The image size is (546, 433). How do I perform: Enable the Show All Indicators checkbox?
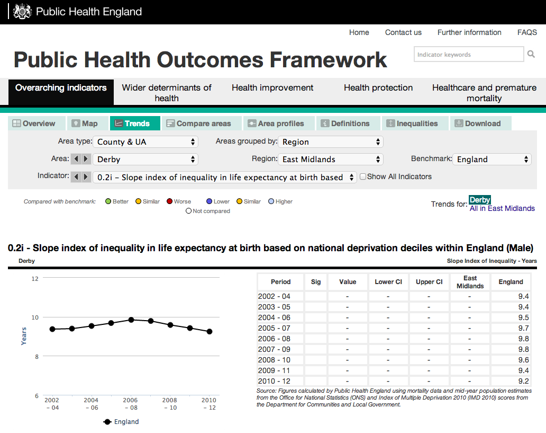point(363,176)
